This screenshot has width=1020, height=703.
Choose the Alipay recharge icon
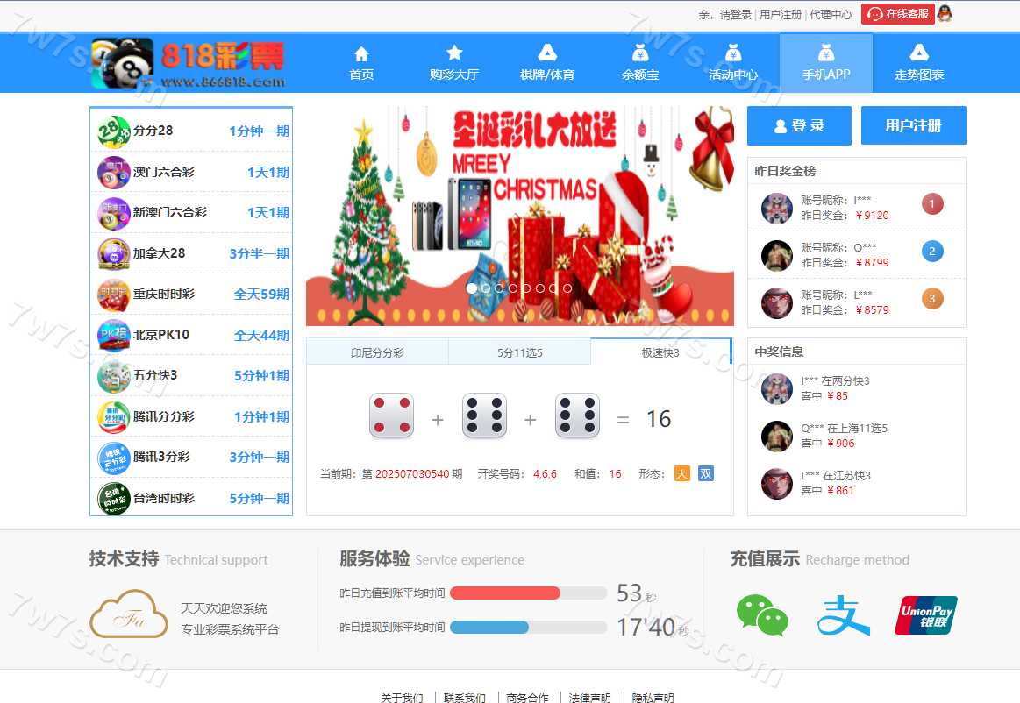point(843,615)
